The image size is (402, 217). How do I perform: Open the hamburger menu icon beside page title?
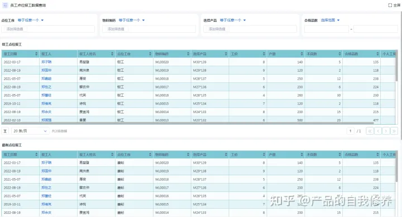5,5
